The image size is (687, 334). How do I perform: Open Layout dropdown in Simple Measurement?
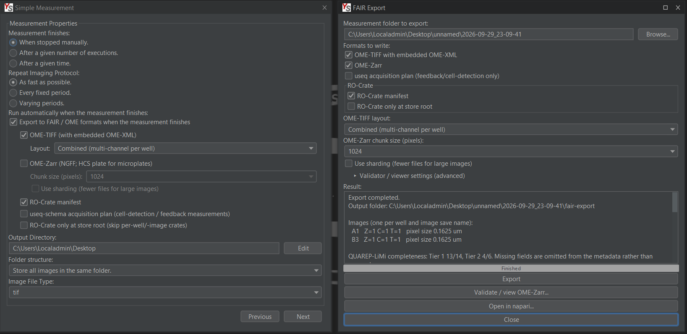pyautogui.click(x=185, y=149)
